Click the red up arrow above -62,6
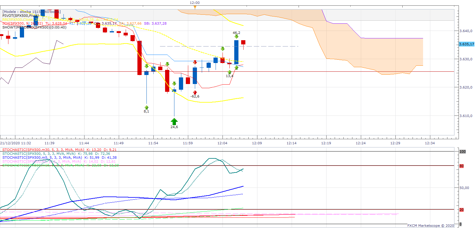Screen dimensions: 476x228 click(x=195, y=92)
